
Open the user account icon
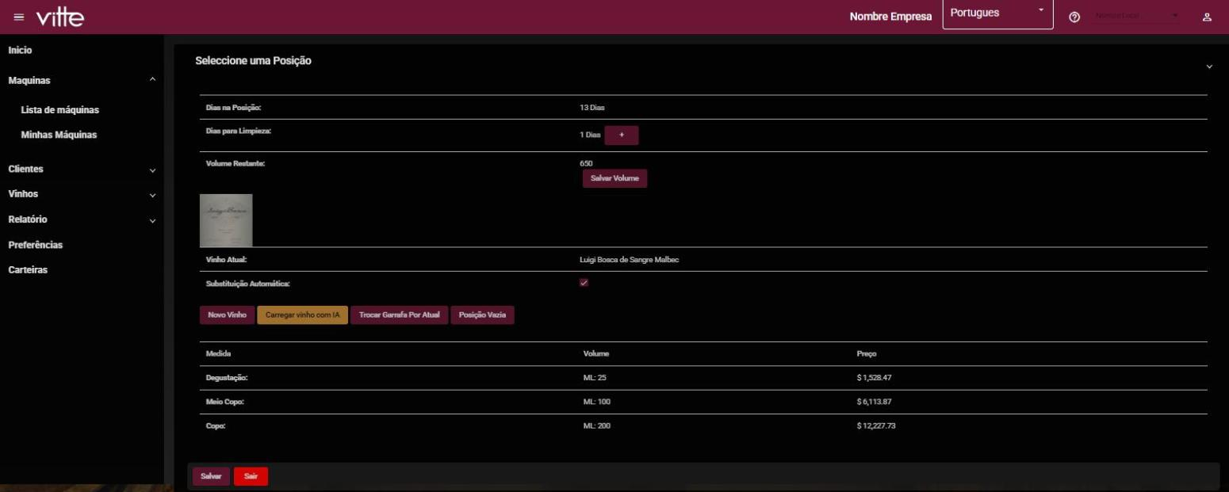point(1208,17)
